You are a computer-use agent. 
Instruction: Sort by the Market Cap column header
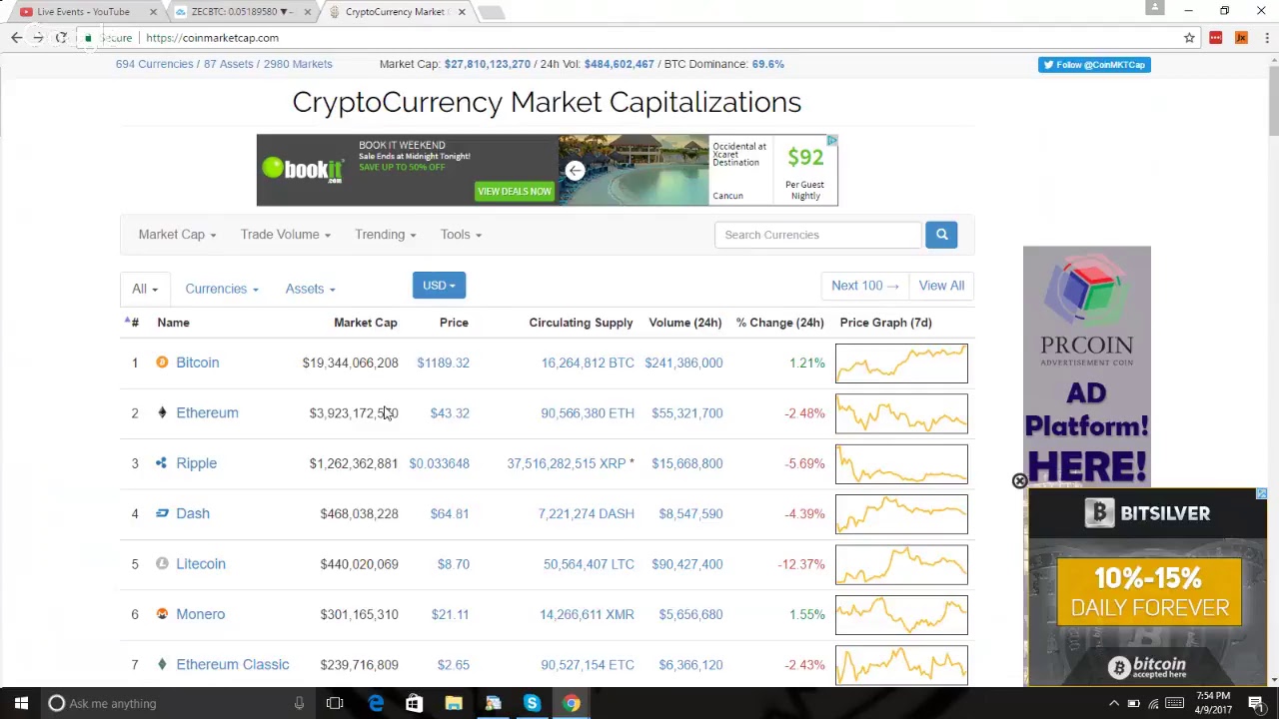point(365,323)
